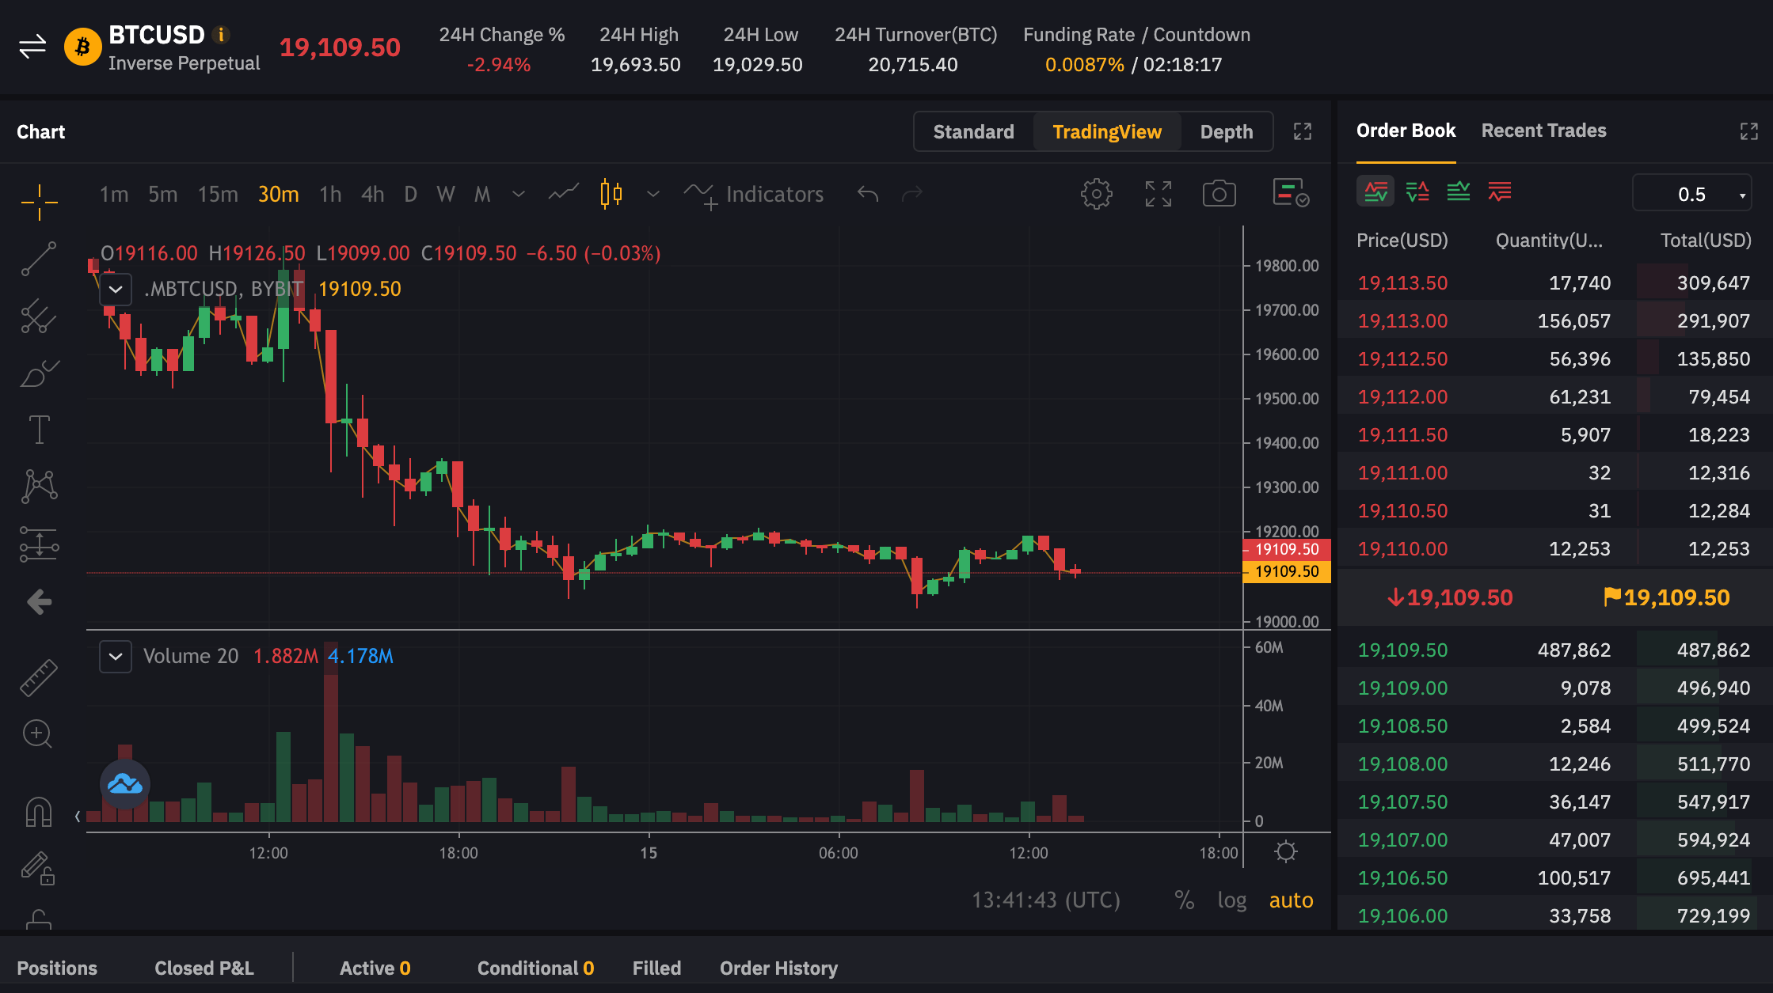
Task: Select the 1h timeframe
Action: coord(330,194)
